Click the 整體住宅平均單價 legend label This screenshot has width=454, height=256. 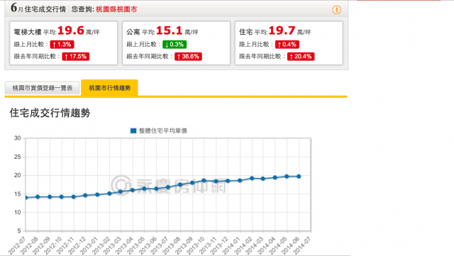coord(162,130)
